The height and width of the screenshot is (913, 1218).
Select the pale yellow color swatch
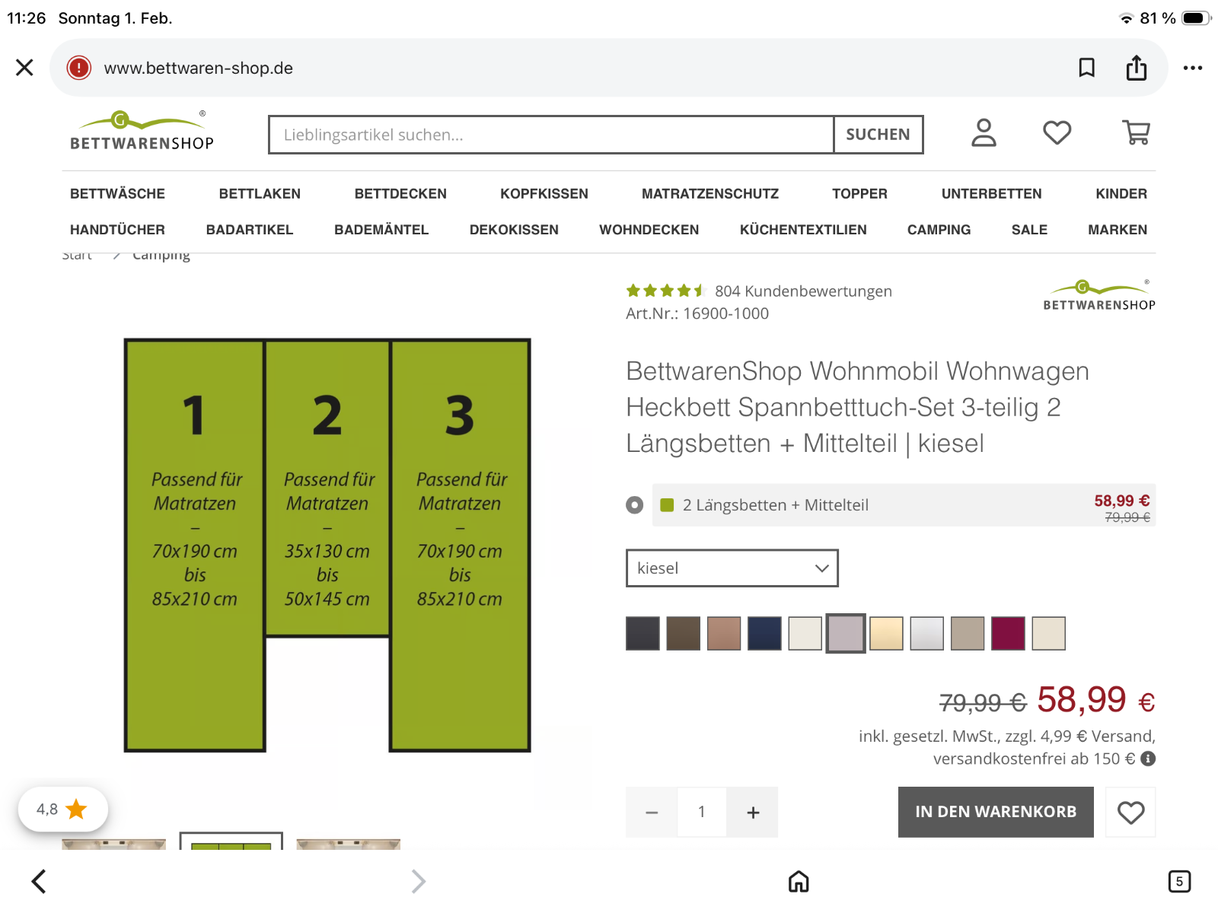pos(887,633)
